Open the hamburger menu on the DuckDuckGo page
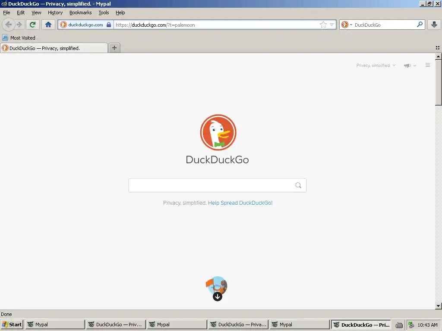 [x=428, y=65]
